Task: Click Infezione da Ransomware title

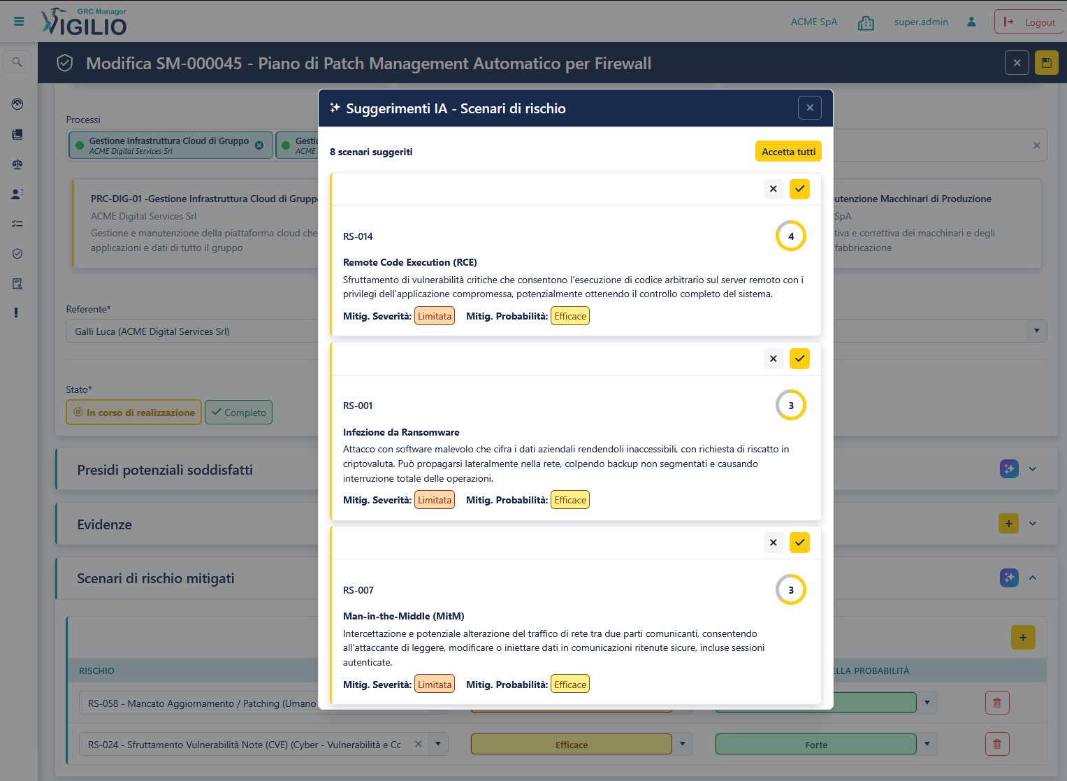Action: [x=401, y=432]
